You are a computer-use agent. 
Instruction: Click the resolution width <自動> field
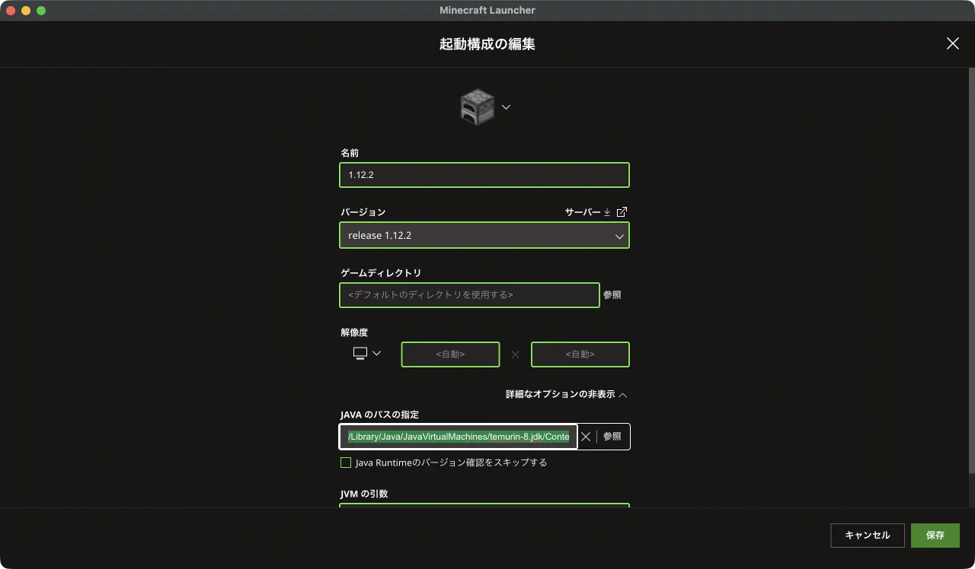450,354
